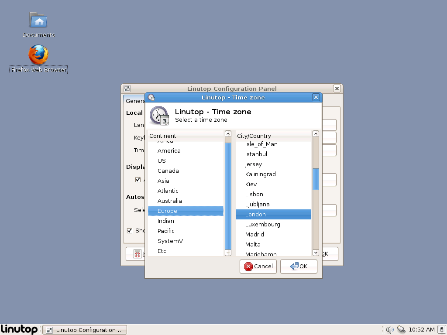447x335 pixels.
Task: Click the Configuration Panel window menu icon
Action: tap(127, 89)
